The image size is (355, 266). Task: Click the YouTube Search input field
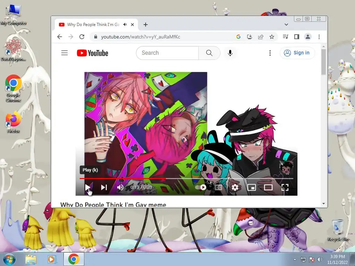pyautogui.click(x=167, y=53)
